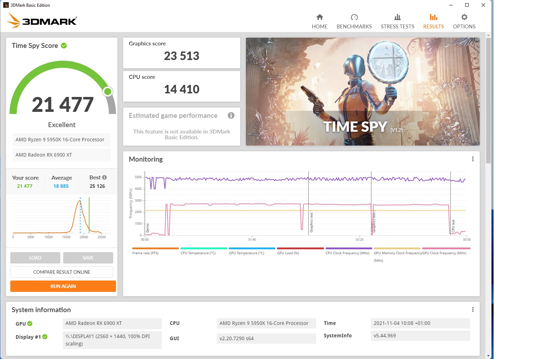Click the Best score 25 126
This screenshot has width=545, height=359.
[97, 186]
